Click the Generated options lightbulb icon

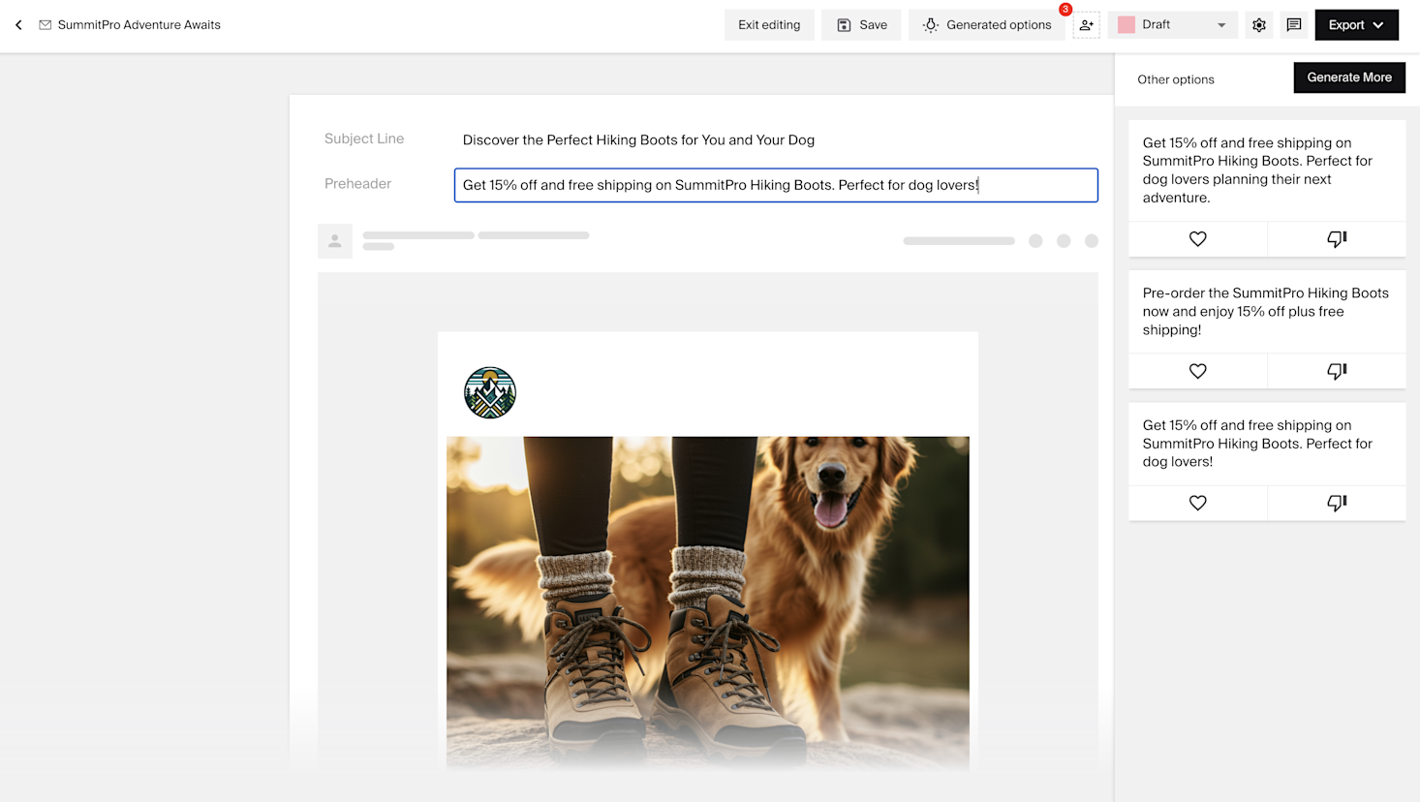pyautogui.click(x=931, y=25)
